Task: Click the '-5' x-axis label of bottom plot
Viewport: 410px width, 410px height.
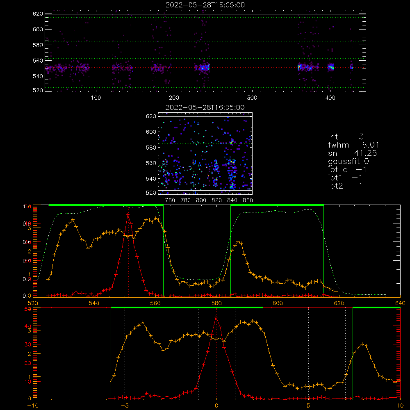Action: (x=125, y=405)
